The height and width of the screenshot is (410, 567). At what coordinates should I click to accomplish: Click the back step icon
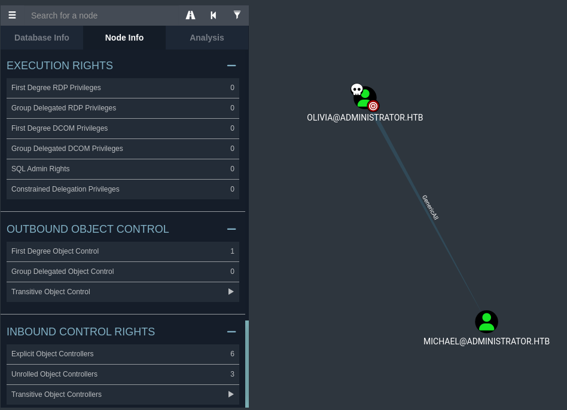click(x=214, y=16)
